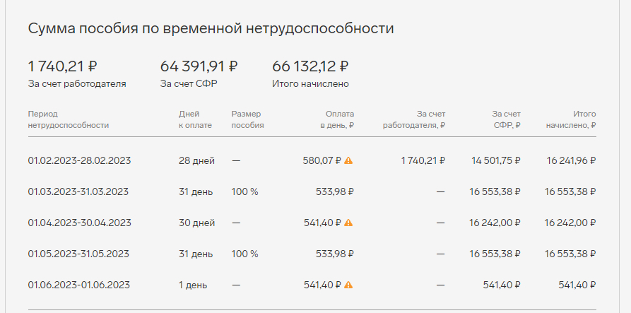Screen dimensions: 631x313
Task: Click the warning icon in the April 2023 row
Action: point(348,223)
